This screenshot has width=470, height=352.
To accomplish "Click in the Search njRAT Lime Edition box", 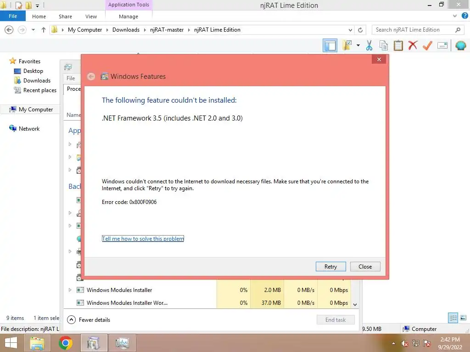I will point(414,30).
